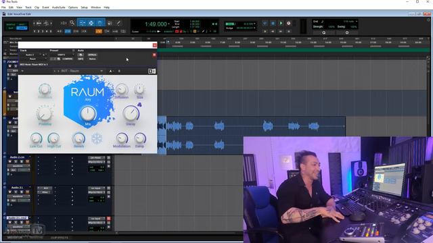This screenshot has height=243, width=433.
Task: Click horizontal zoom out arrow button
Action: coord(34,23)
